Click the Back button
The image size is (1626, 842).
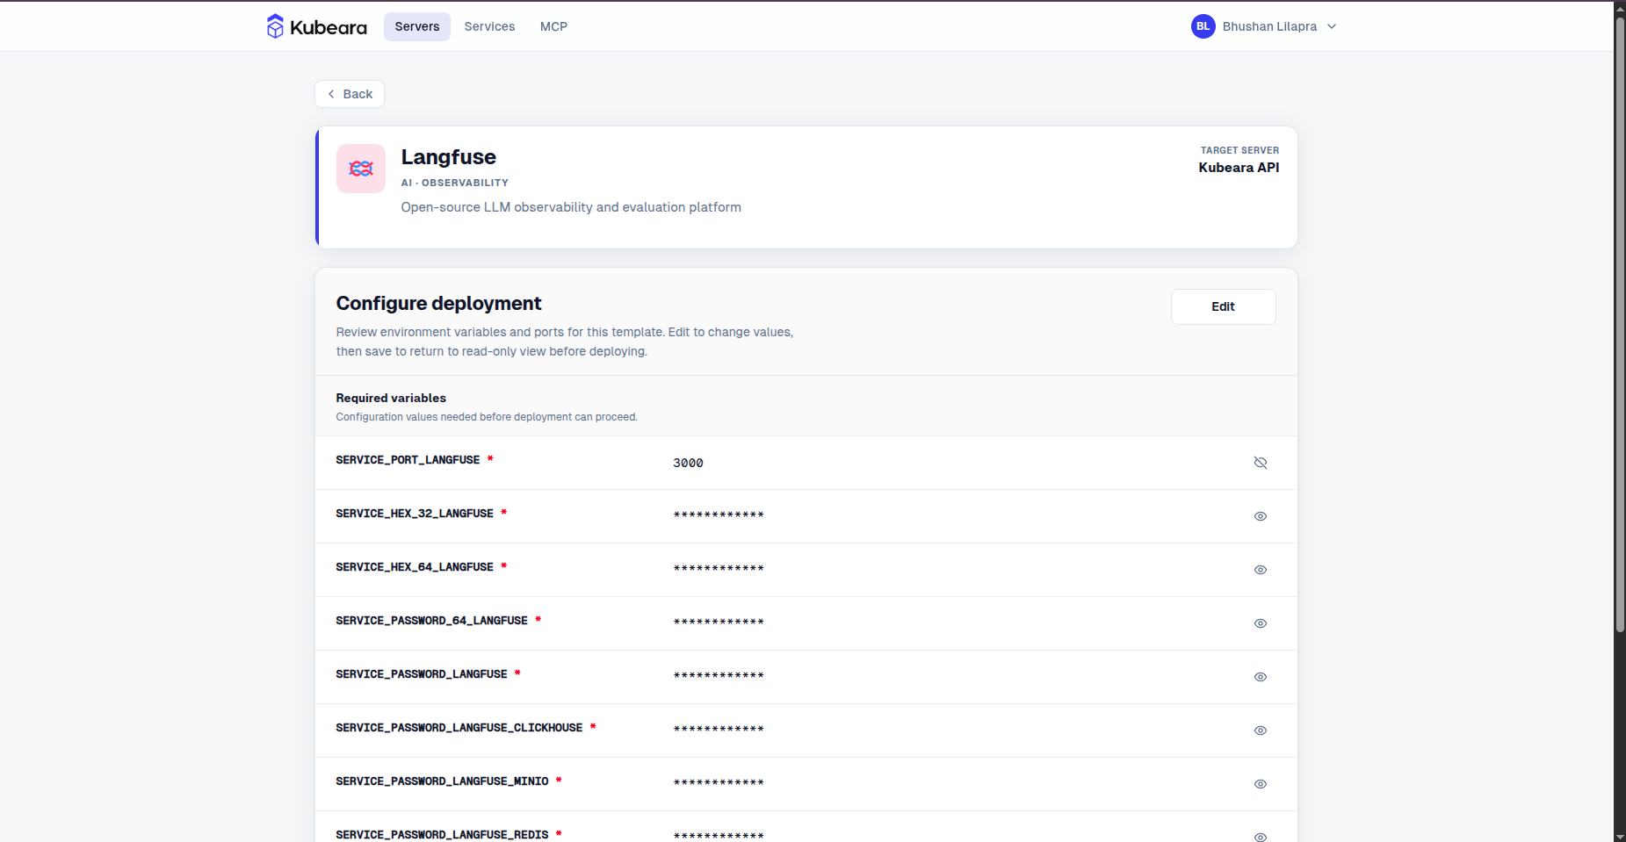tap(350, 94)
